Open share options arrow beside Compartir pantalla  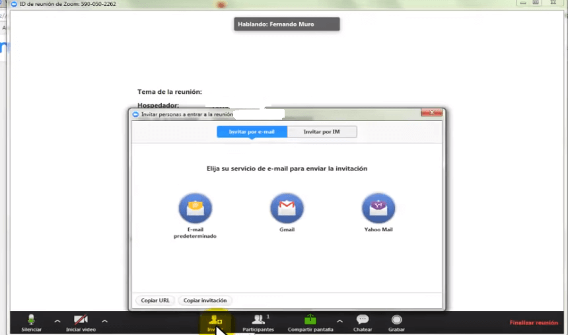coord(339,321)
